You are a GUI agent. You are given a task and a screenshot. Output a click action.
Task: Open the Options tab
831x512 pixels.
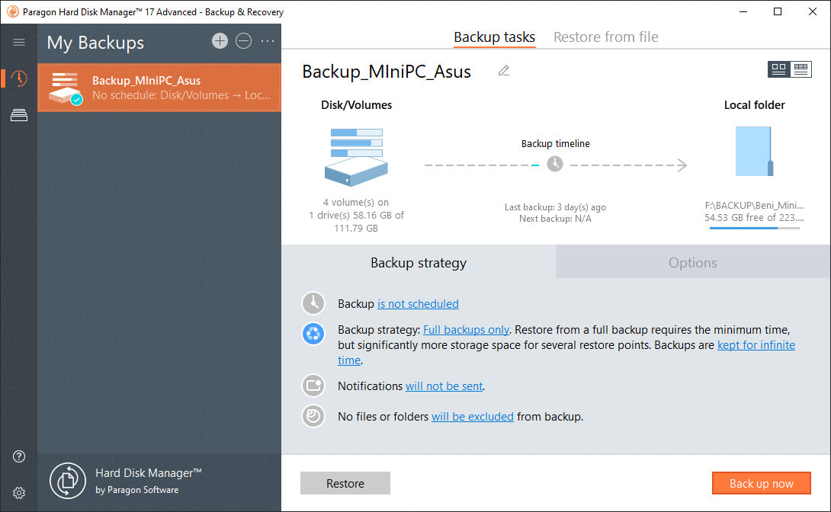(x=693, y=263)
